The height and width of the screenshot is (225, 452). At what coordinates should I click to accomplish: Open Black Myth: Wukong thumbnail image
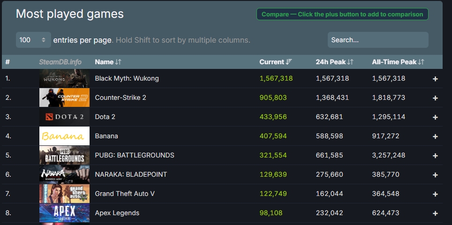point(64,78)
